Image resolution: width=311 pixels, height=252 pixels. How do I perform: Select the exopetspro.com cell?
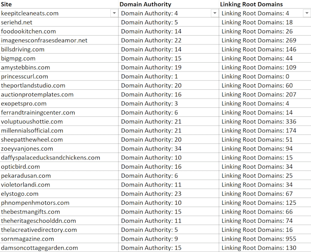tap(59, 104)
